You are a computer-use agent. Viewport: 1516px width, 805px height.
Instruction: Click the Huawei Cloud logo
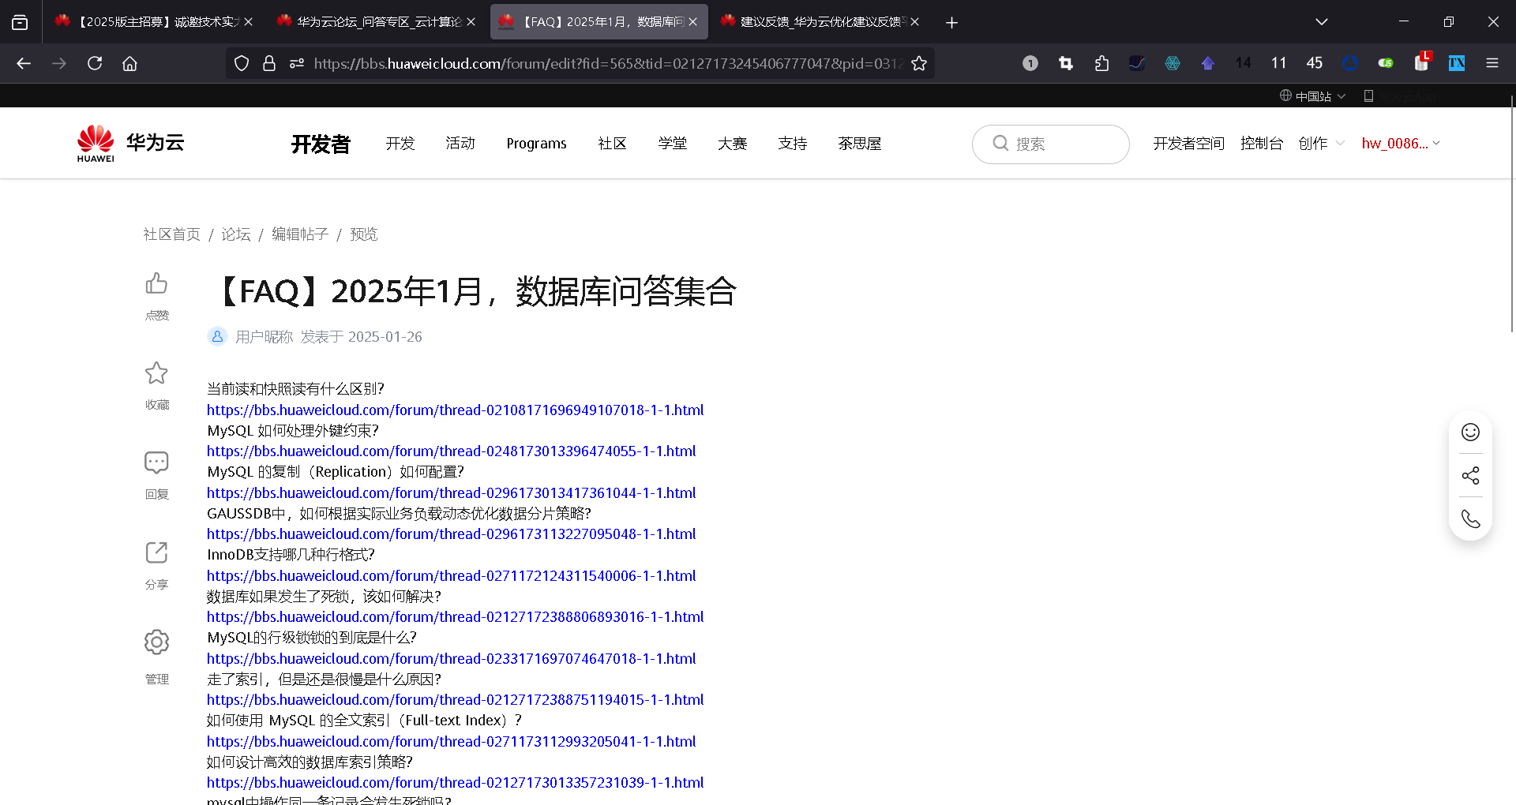point(131,144)
